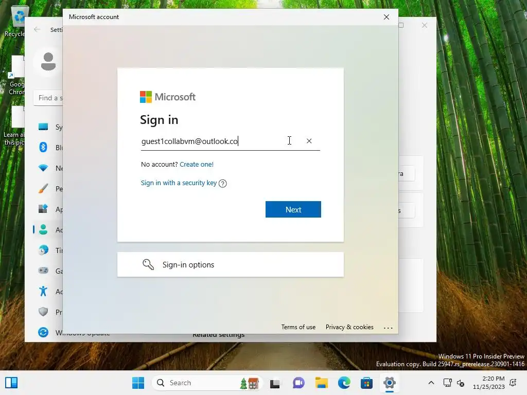Open the Apps category icon in Settings

43,209
